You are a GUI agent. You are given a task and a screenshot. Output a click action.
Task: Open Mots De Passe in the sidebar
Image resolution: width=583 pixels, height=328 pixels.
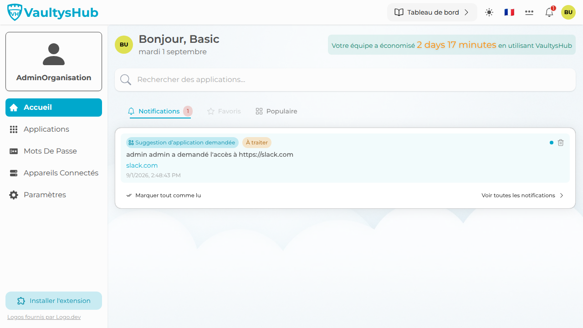[x=54, y=151]
